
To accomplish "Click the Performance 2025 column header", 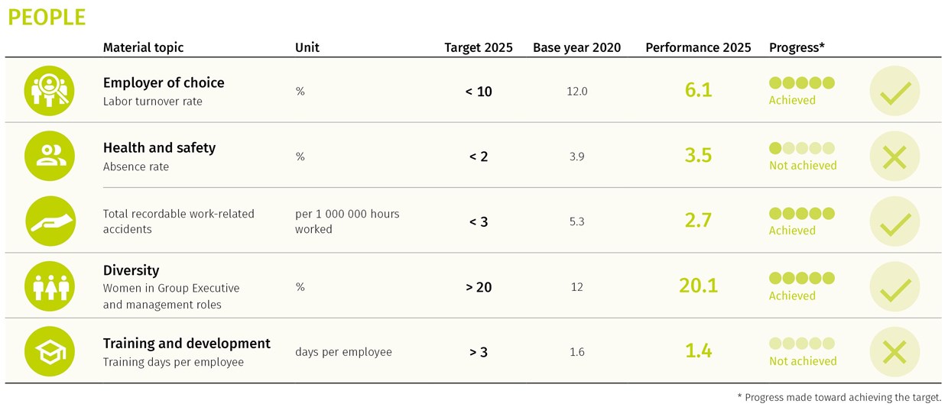I will pyautogui.click(x=698, y=47).
